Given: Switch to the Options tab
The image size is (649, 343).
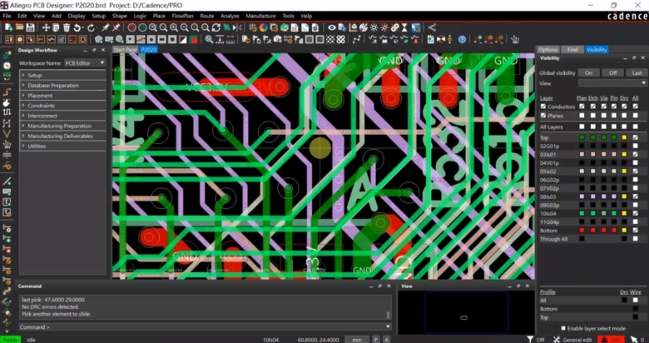Looking at the screenshot, I should [x=548, y=50].
